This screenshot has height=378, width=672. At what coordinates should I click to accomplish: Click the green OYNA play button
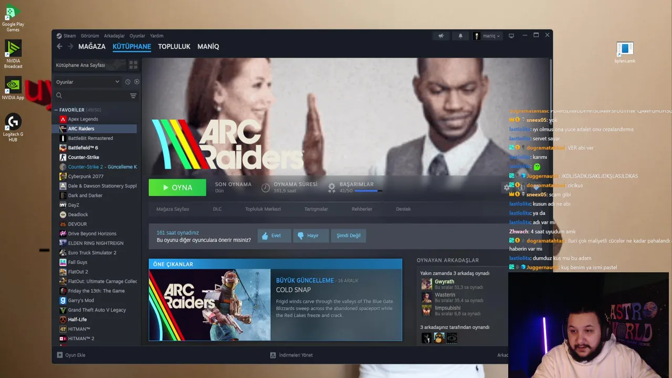pyautogui.click(x=177, y=187)
